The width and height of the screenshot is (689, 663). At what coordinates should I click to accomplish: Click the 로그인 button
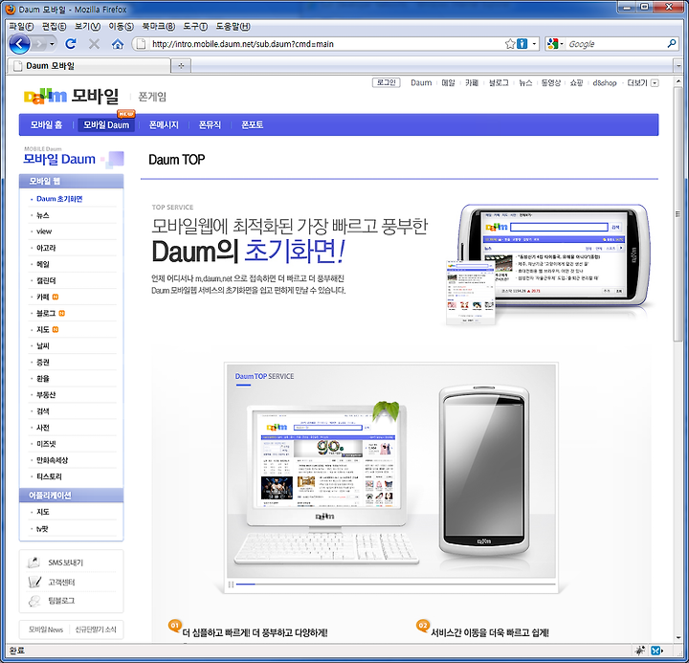(x=387, y=82)
